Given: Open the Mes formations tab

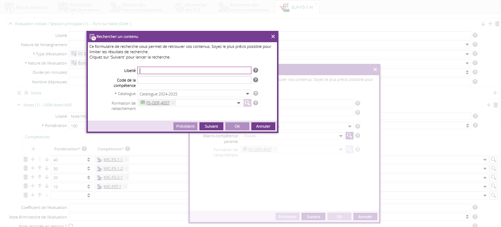Looking at the screenshot, I should point(27,7).
